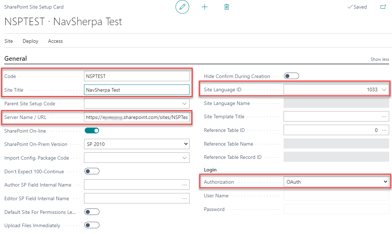Enable Don't Expect 100-Continue switch
Image resolution: width=392 pixels, height=234 pixels.
click(x=92, y=171)
